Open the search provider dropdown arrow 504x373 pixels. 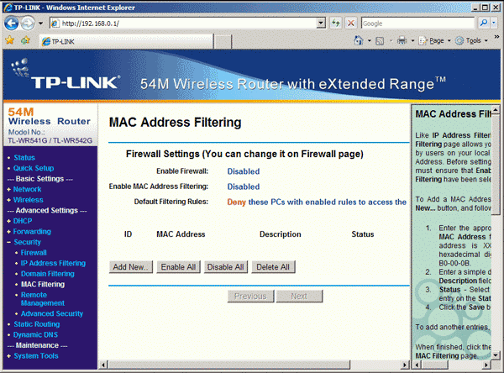click(494, 24)
